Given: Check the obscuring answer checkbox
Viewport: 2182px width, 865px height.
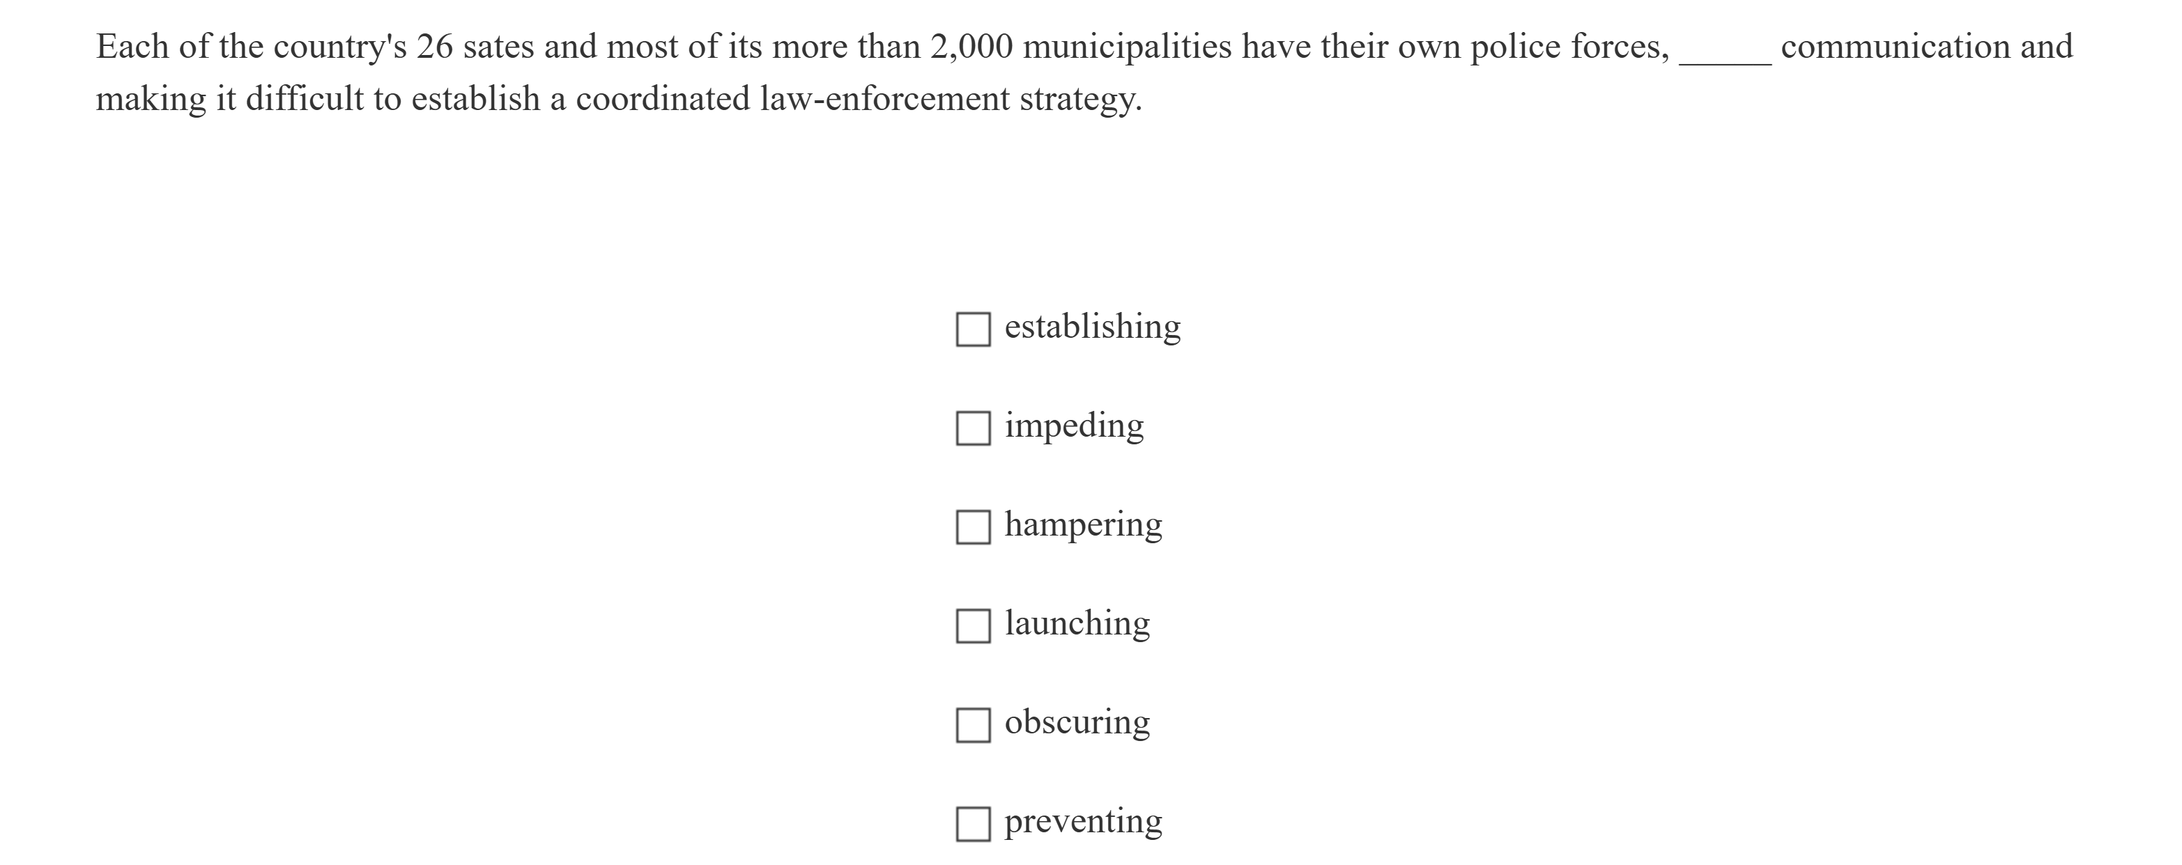Looking at the screenshot, I should 974,722.
